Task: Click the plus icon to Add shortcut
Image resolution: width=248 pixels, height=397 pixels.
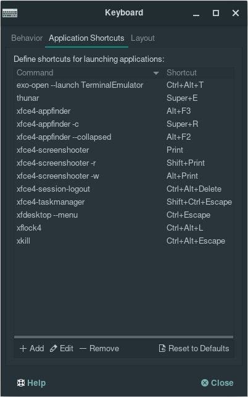Action: (23, 349)
